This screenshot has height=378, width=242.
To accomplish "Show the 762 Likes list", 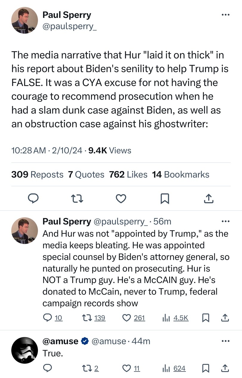I will 128,174.
